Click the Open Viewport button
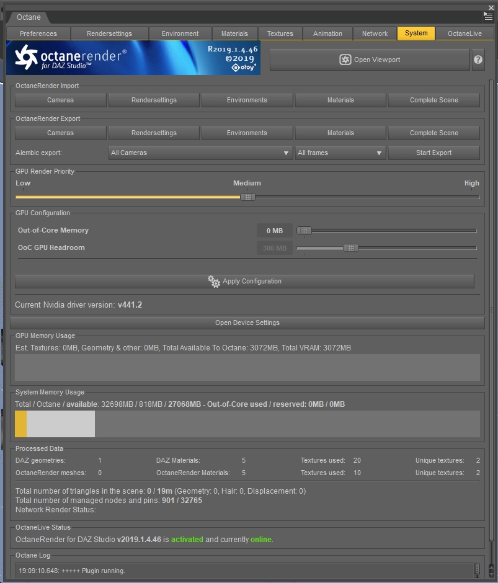 click(370, 60)
